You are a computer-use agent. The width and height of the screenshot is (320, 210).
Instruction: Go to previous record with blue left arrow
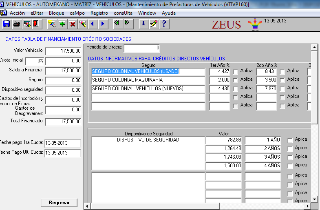point(92,24)
